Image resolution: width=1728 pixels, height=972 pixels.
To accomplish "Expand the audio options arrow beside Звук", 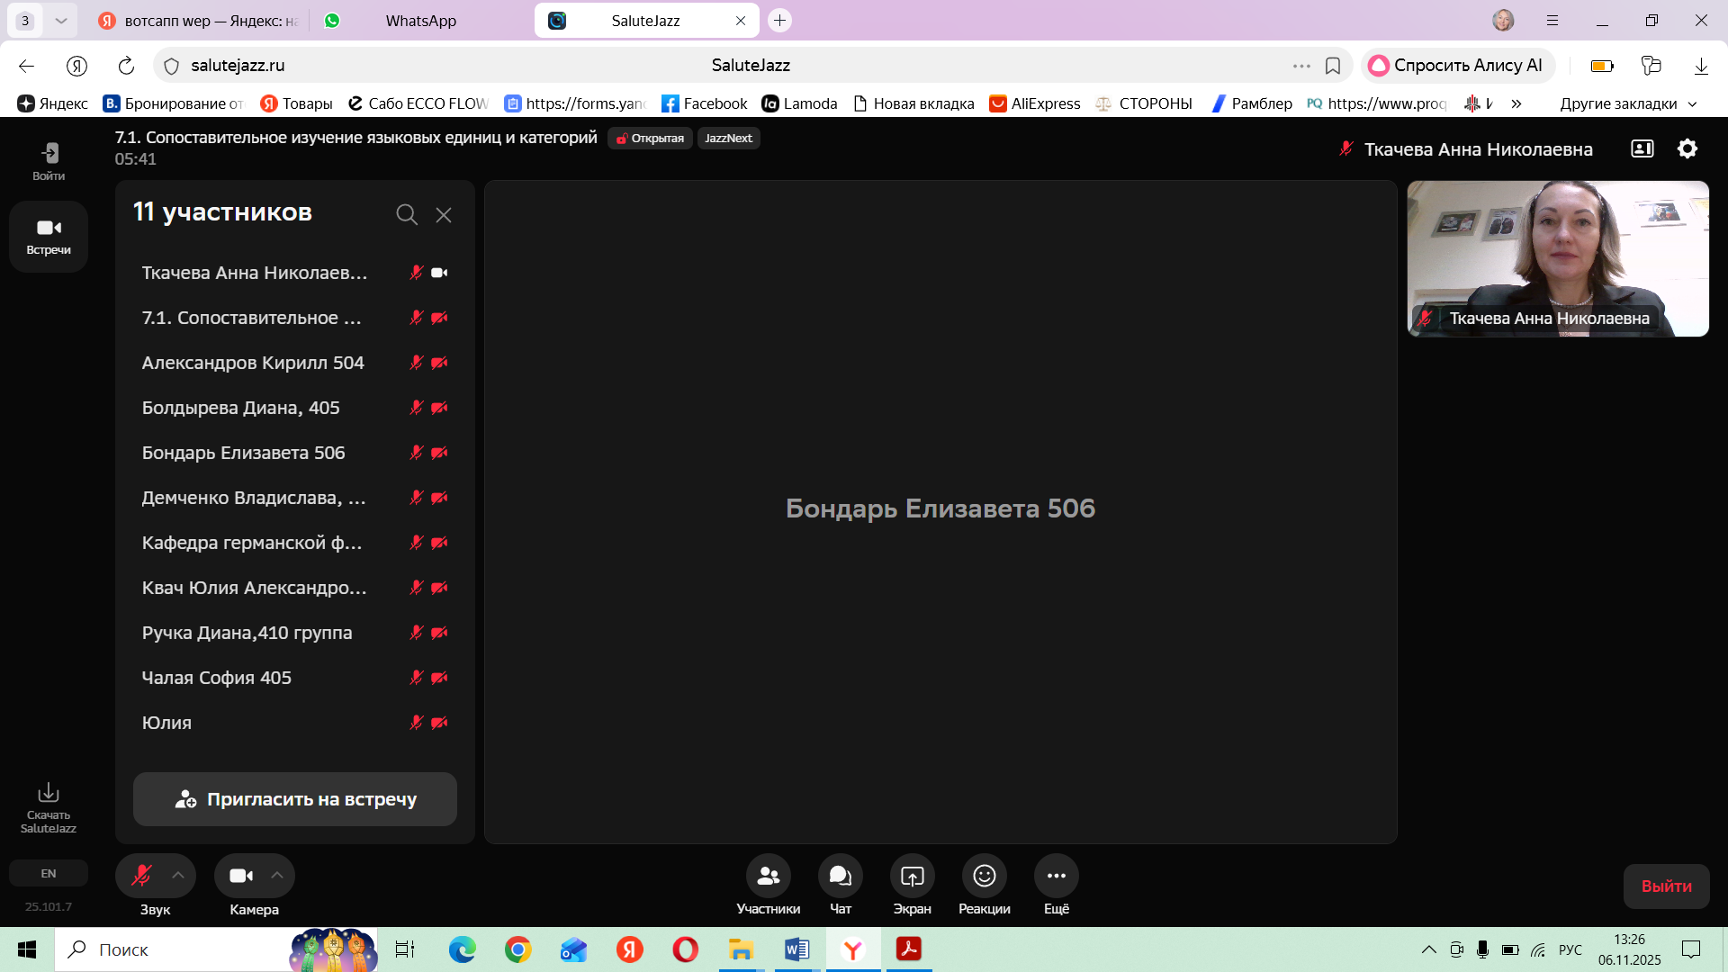I will [x=178, y=876].
